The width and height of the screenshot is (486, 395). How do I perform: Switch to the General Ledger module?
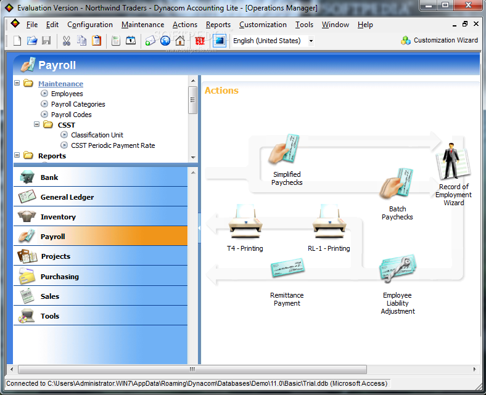point(101,197)
